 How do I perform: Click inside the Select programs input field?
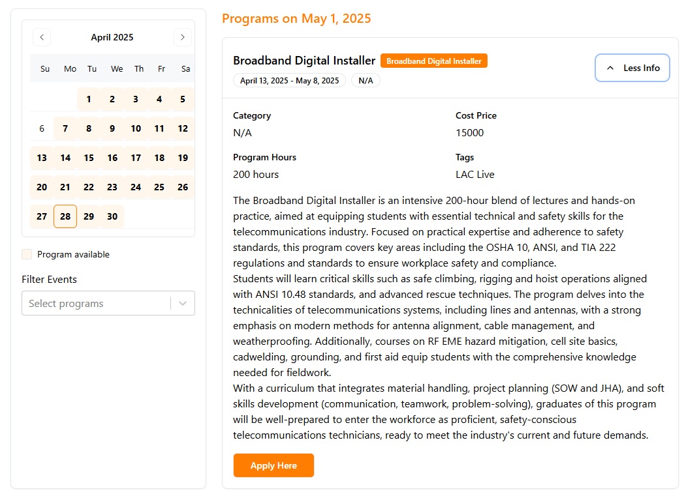click(91, 303)
